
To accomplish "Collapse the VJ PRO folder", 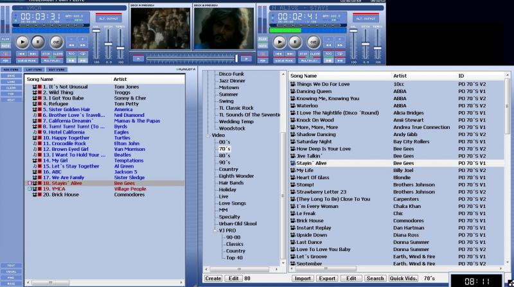I will (215, 230).
